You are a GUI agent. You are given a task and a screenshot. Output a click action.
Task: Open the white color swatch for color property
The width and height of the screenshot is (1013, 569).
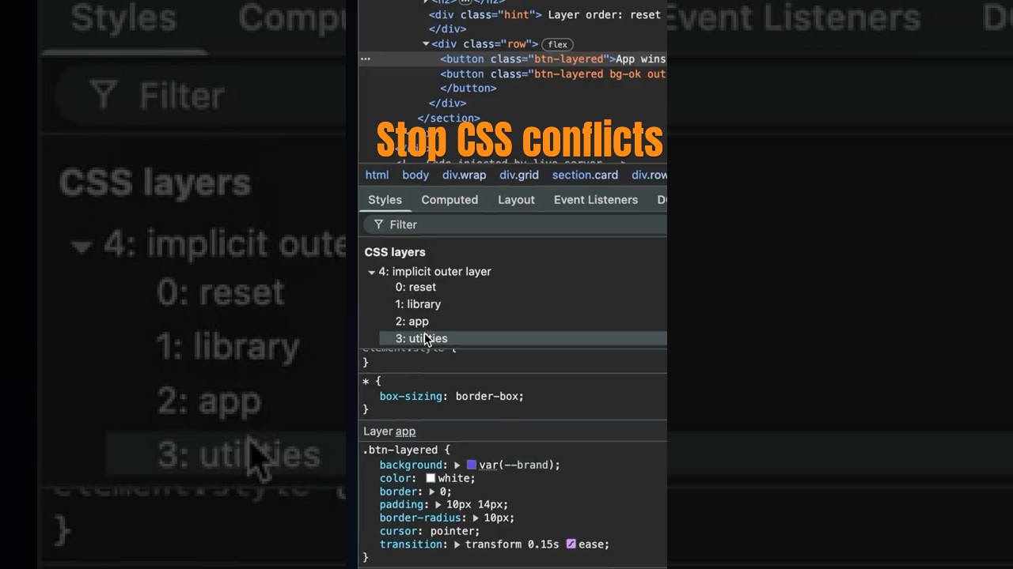[431, 478]
